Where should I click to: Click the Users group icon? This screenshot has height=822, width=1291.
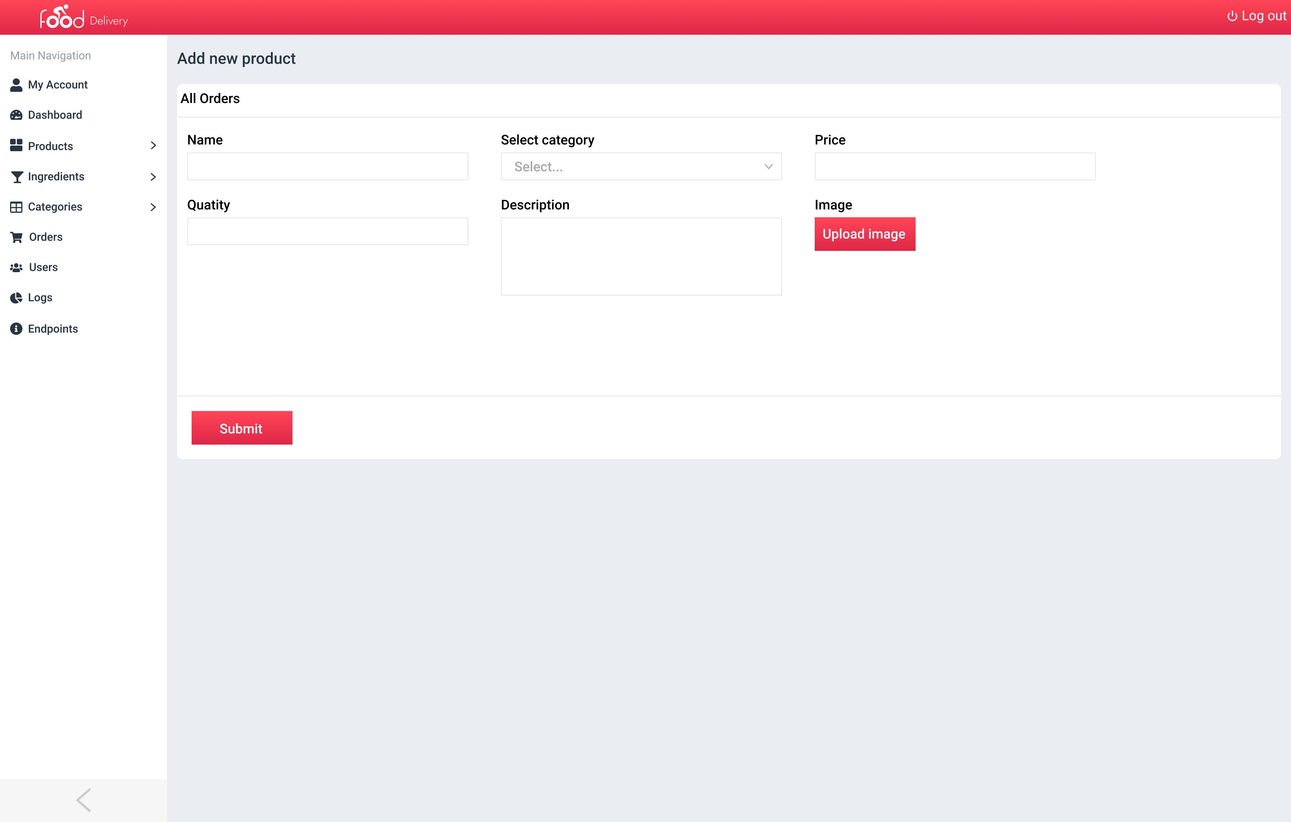(16, 267)
